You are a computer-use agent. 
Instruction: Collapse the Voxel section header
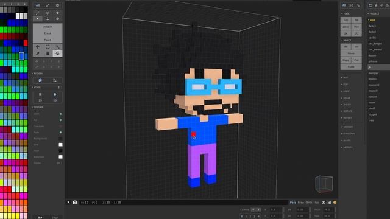[x=37, y=88]
